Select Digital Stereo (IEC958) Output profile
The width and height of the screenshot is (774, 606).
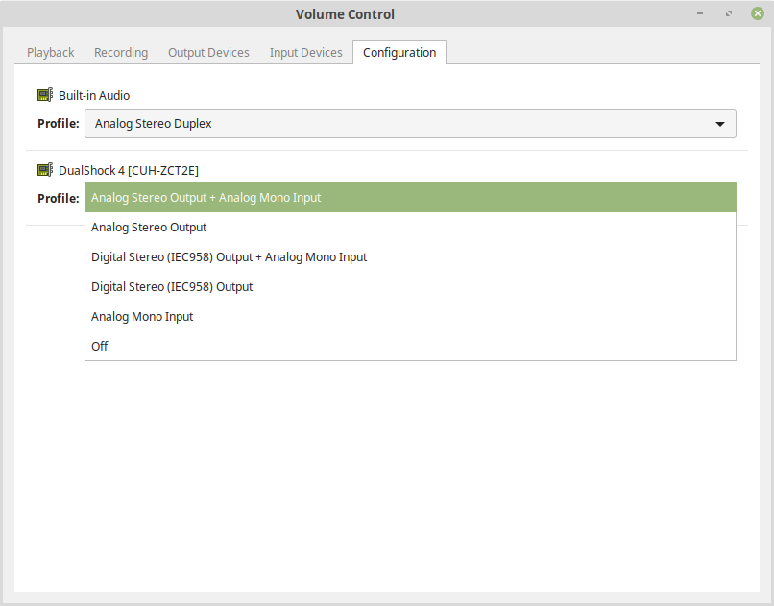(x=410, y=287)
